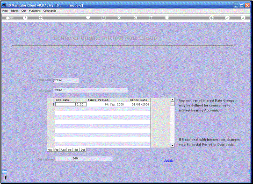Click the Int Rate cell showing 10.00
253x184 pixels.
[x=71, y=105]
